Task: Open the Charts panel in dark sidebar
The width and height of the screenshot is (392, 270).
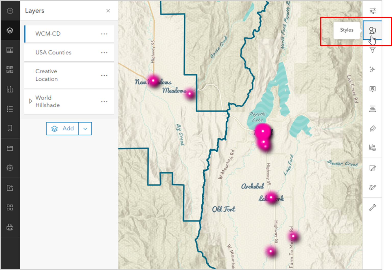Action: tap(10, 89)
